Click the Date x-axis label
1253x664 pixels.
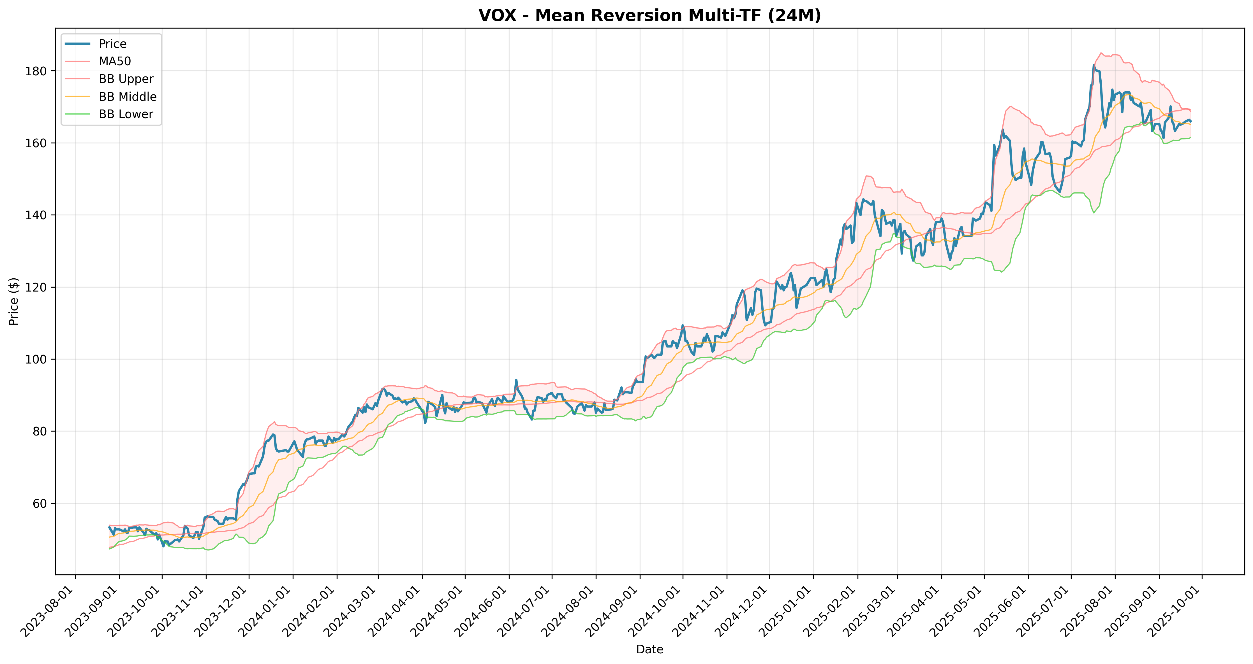pyautogui.click(x=649, y=649)
